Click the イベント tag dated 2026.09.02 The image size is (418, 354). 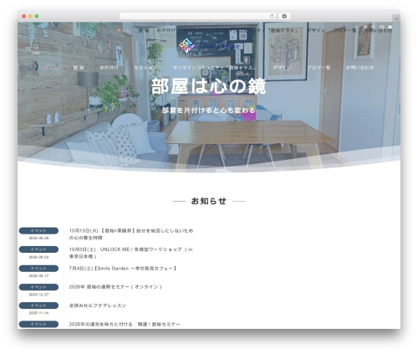[38, 249]
